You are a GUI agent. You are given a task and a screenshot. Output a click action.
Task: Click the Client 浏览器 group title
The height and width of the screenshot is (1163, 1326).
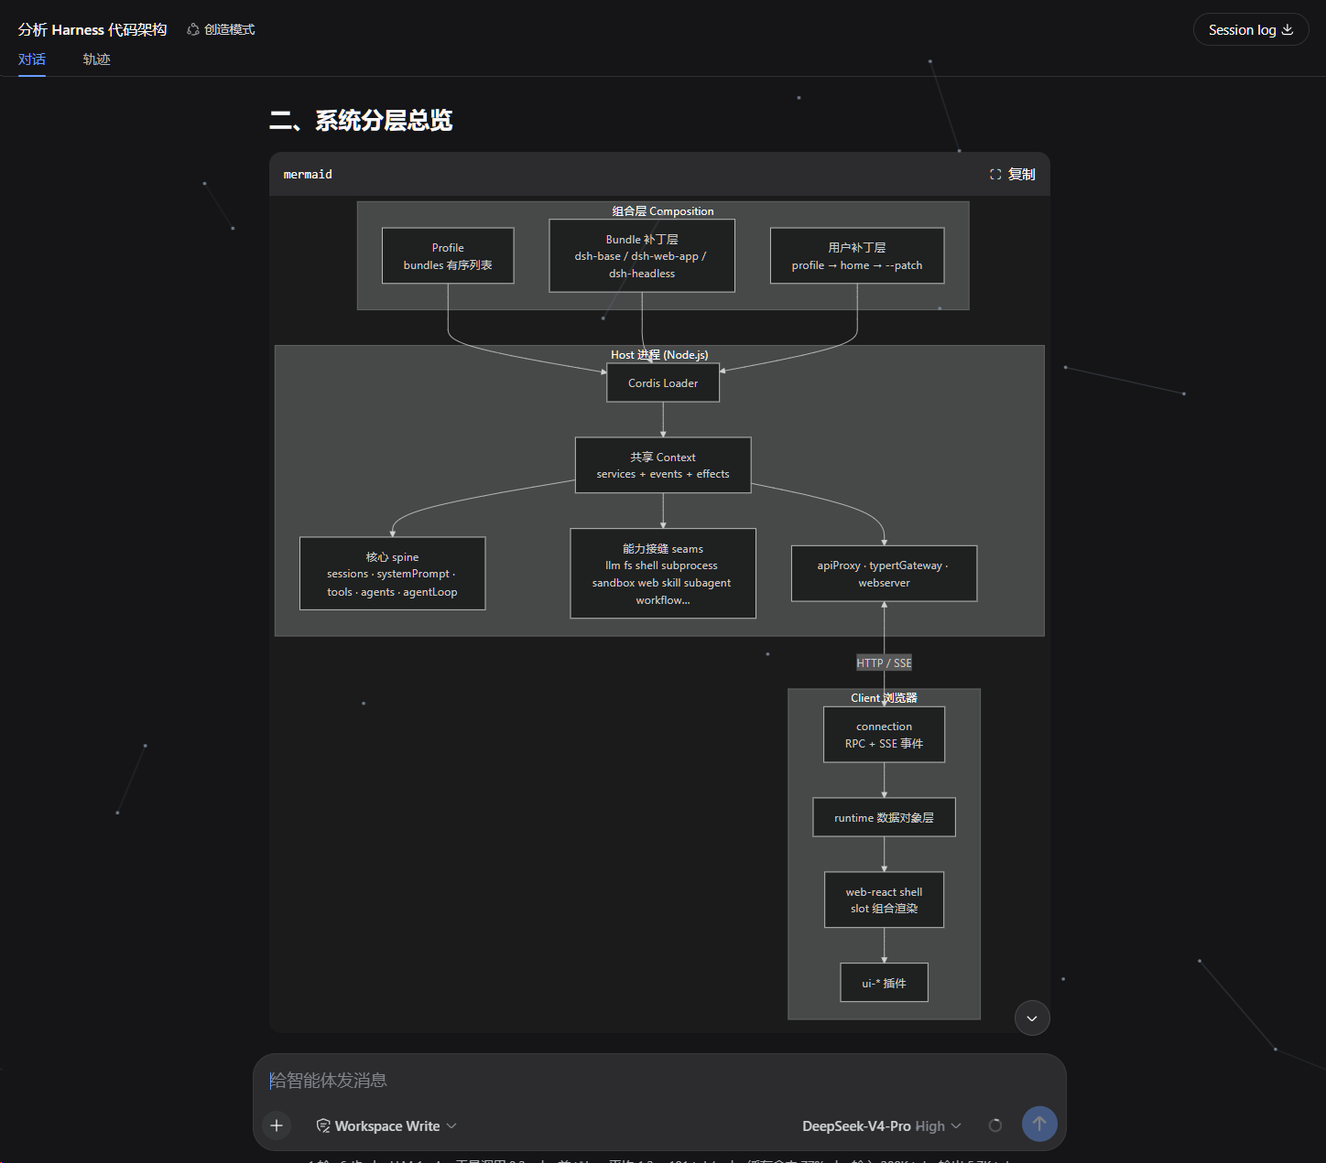tap(884, 698)
